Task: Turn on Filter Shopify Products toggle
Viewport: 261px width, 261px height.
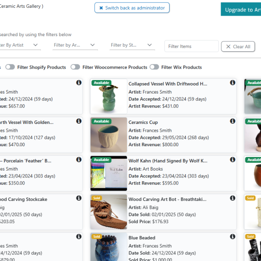Action: click(x=10, y=67)
